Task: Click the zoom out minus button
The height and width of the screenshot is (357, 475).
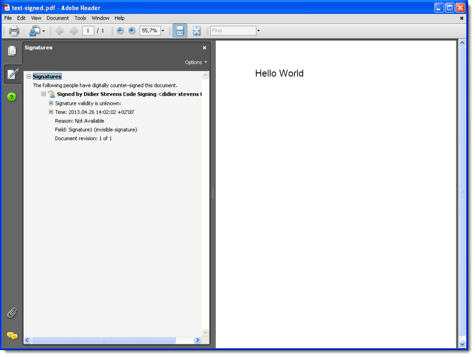Action: click(120, 31)
